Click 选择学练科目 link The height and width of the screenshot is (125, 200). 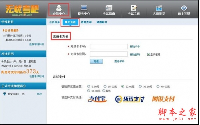37,44
